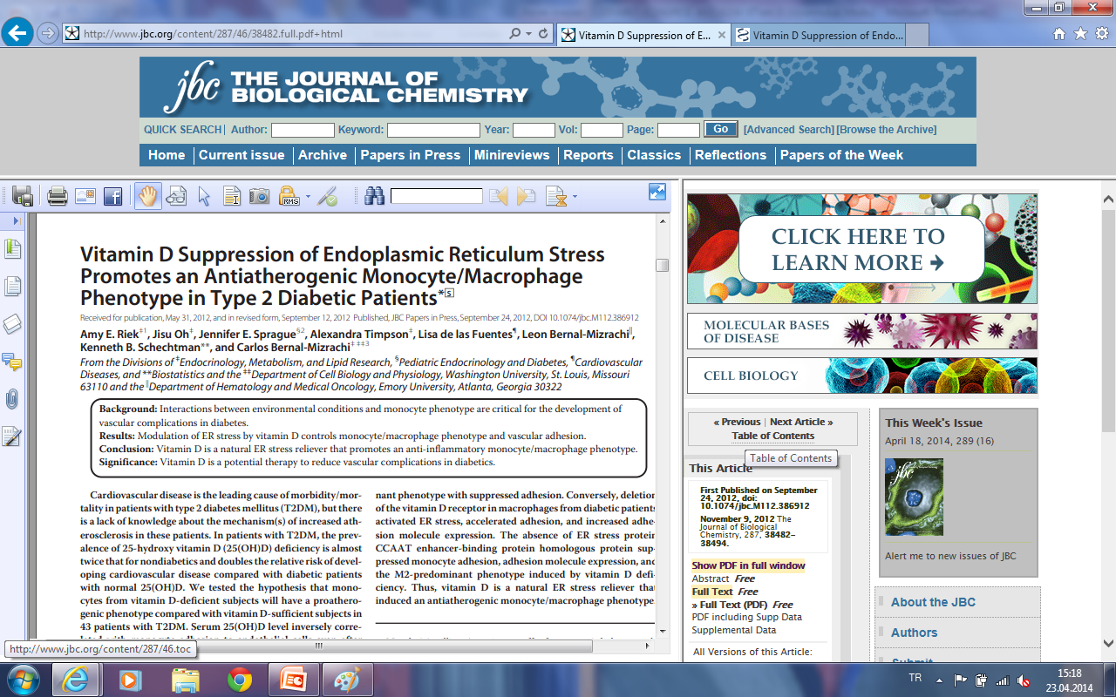The height and width of the screenshot is (697, 1116).
Task: Open Molecular Bases of Disease banner
Action: [862, 331]
